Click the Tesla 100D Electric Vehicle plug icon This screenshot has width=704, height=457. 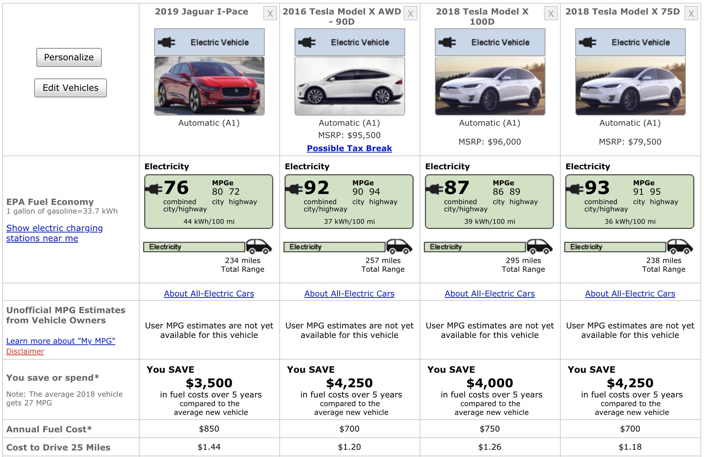[x=447, y=43]
